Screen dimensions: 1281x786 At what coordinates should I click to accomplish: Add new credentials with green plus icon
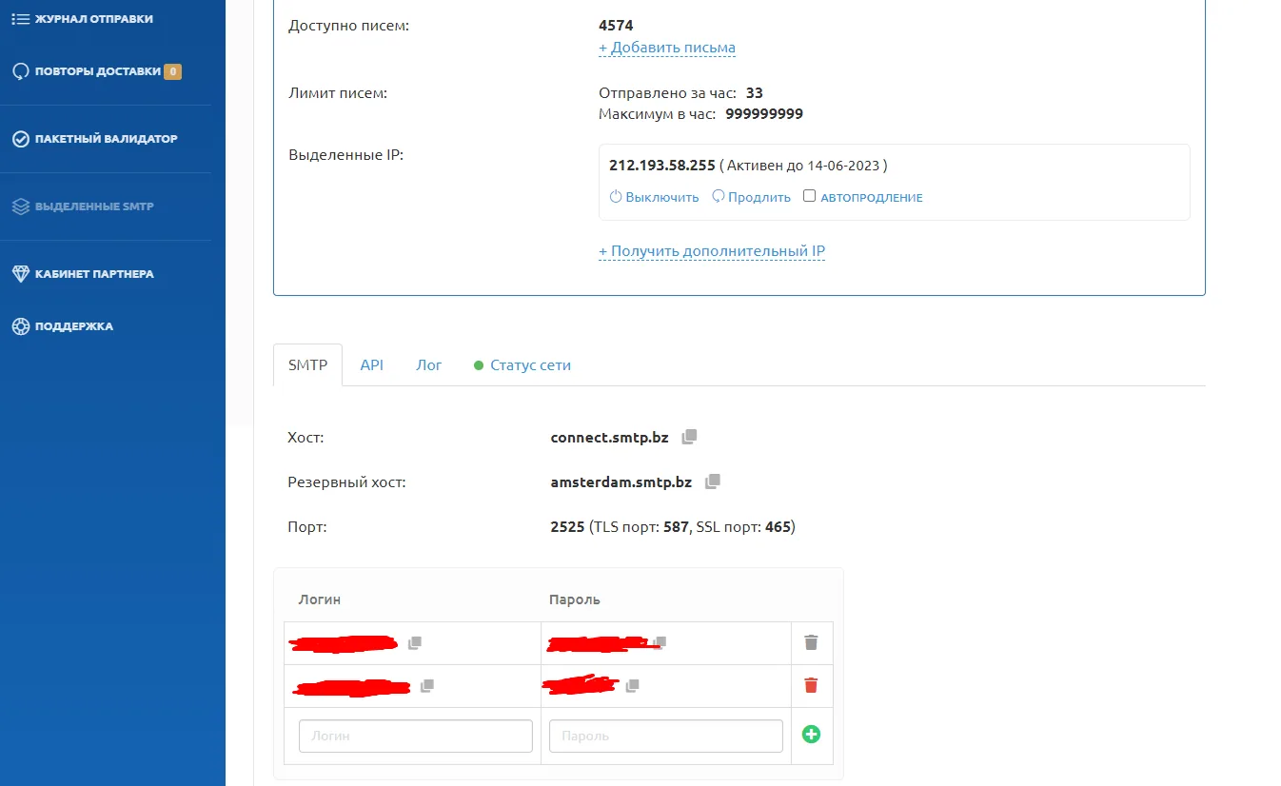coord(811,734)
